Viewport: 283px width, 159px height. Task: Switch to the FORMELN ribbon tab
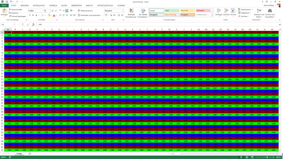click(x=53, y=5)
